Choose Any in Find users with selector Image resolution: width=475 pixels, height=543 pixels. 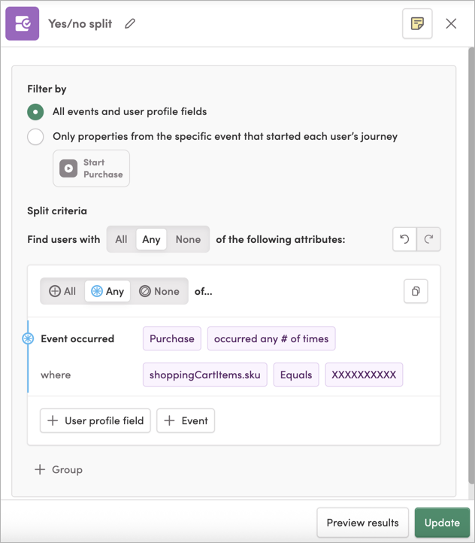(151, 239)
